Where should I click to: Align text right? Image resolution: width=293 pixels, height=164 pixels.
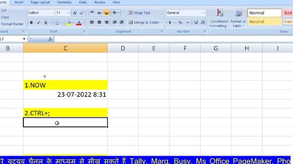(x=106, y=22)
